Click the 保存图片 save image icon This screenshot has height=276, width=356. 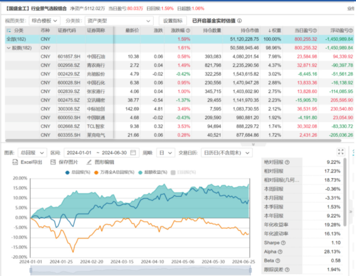click(53, 162)
